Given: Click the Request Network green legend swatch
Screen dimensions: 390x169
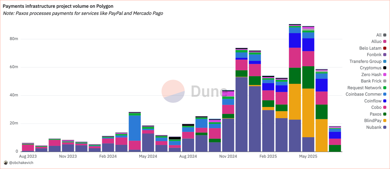Looking at the screenshot, I should [x=385, y=88].
